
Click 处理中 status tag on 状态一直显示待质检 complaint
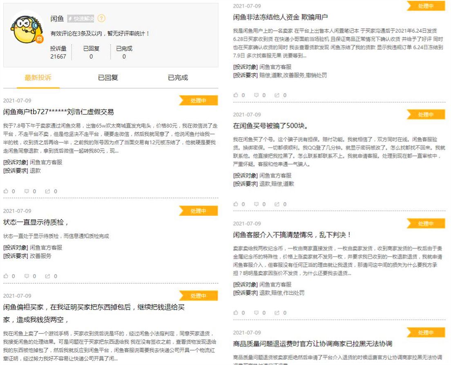[198, 211]
